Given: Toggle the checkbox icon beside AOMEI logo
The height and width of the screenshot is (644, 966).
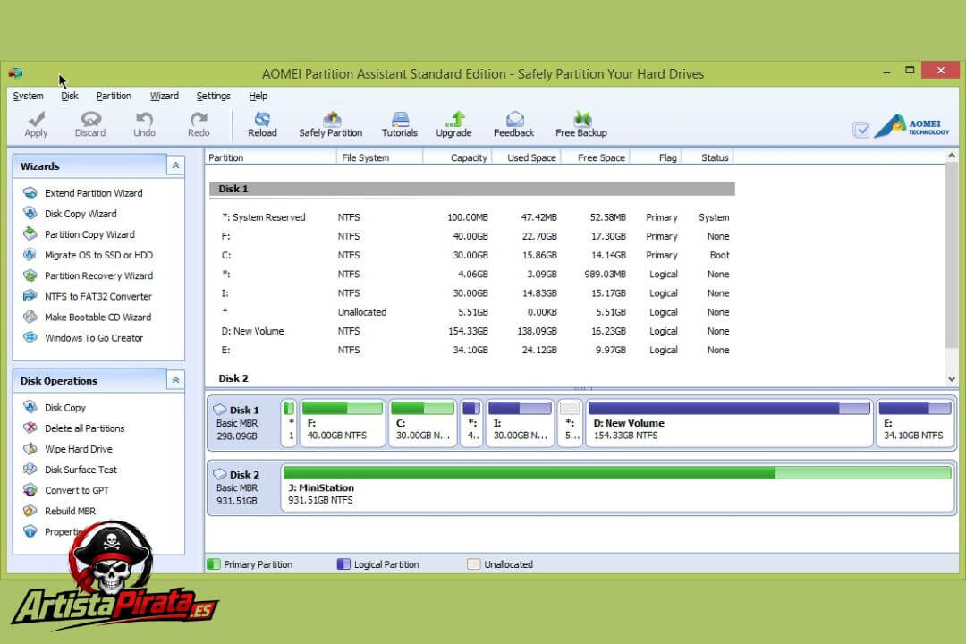Looking at the screenshot, I should point(860,130).
